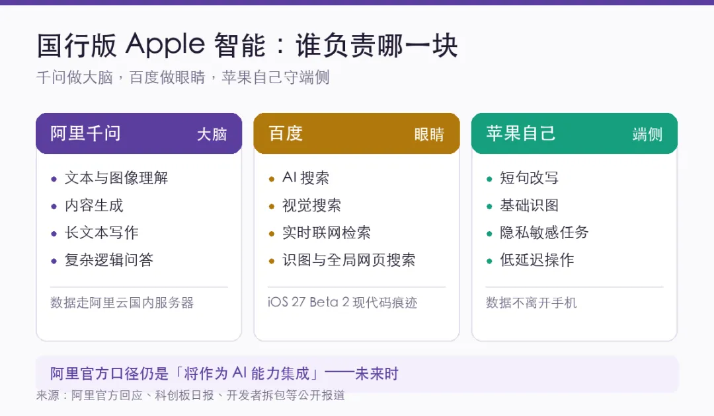Click the iOS 27 Beta 2 现代码痕迹 footnote
This screenshot has height=416, width=714.
[342, 302]
